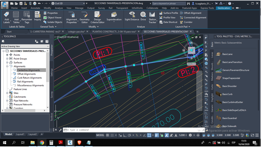This screenshot has height=148, width=261.
Task: Expand the General Tools panel
Action: click(x=48, y=27)
